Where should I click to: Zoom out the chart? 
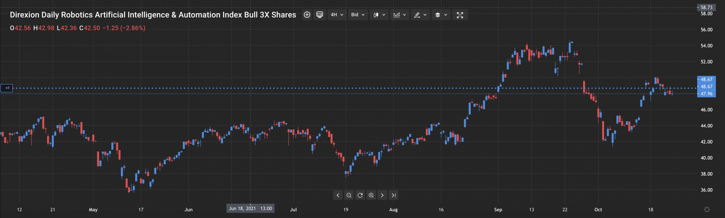349,195
